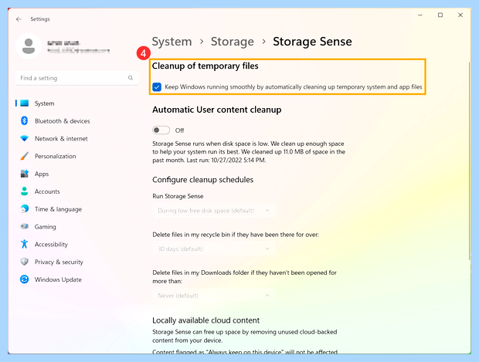Click Storage in the breadcrumb

233,42
